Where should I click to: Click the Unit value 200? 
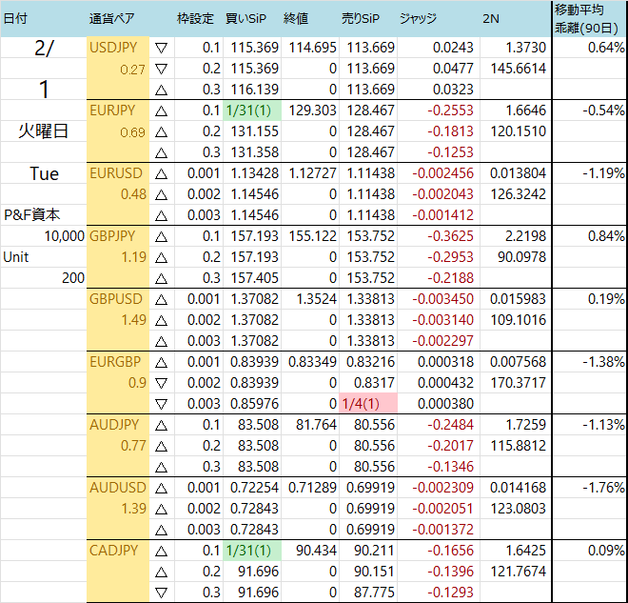pyautogui.click(x=73, y=278)
